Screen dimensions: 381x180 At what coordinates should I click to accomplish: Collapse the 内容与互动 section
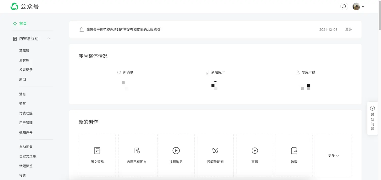(x=49, y=38)
